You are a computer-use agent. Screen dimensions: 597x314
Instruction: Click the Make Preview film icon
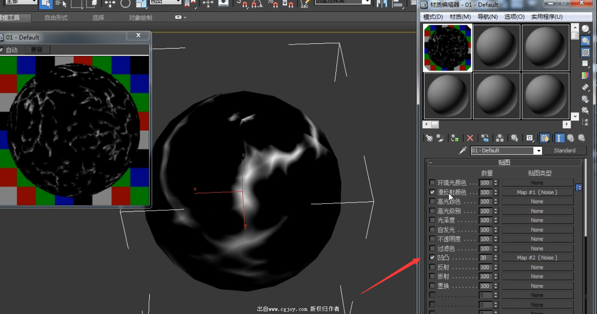click(586, 87)
